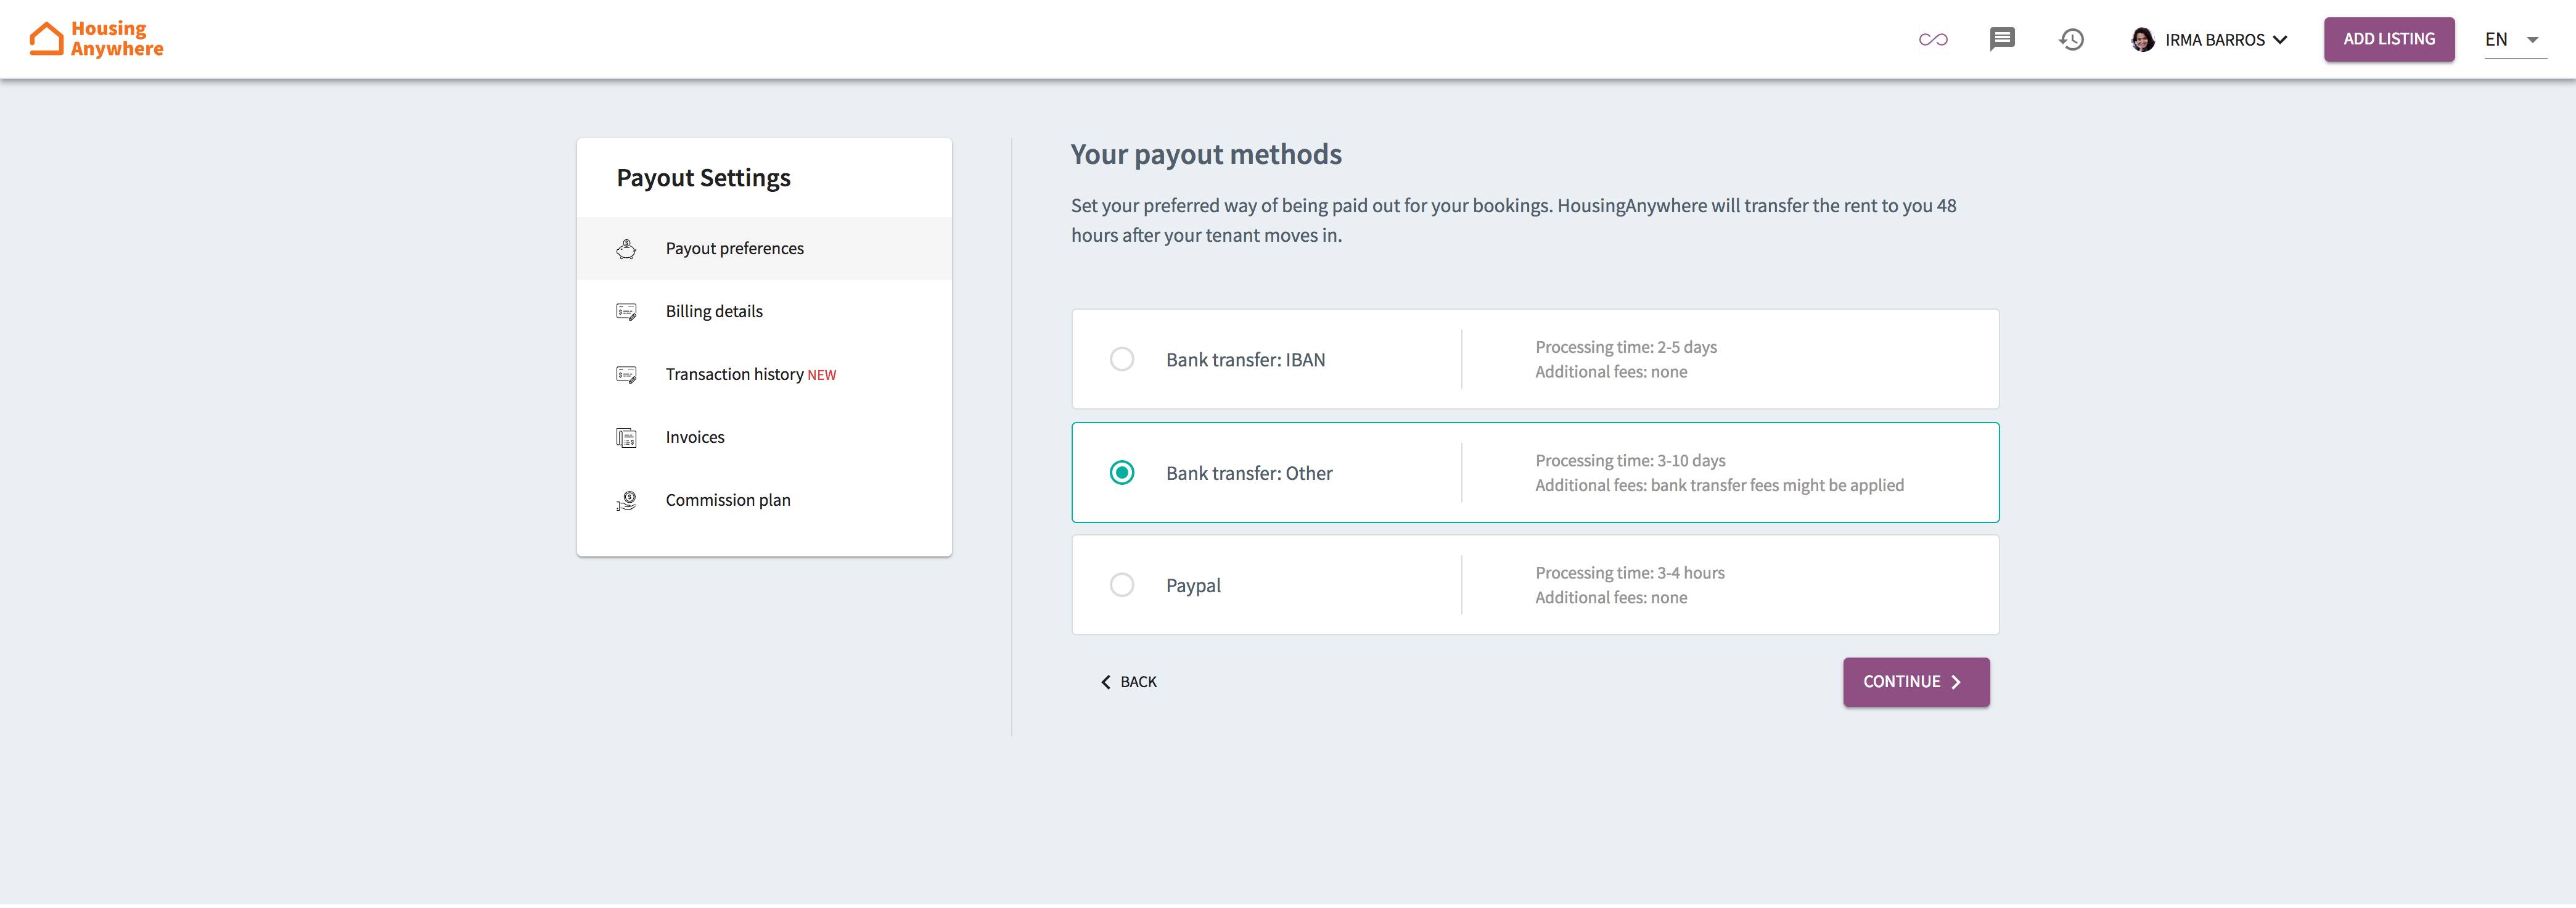Click the piggy bank Payout preferences icon
The width and height of the screenshot is (2576, 908).
pos(626,249)
